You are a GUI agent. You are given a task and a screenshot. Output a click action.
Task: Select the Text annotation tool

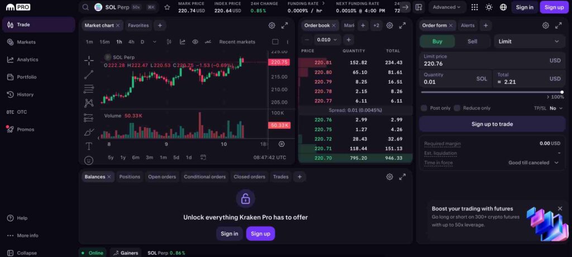pos(89,146)
